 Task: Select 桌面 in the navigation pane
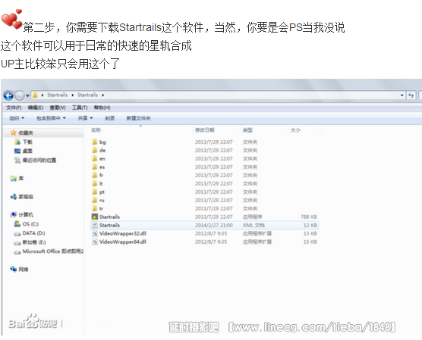[x=27, y=151]
